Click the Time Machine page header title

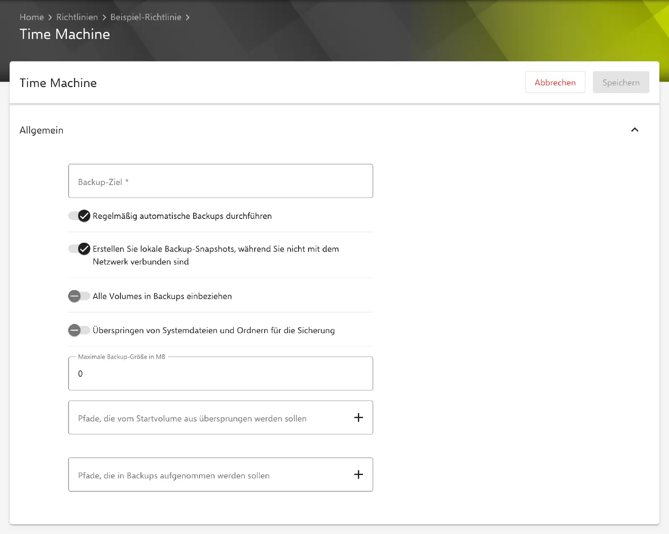click(x=65, y=34)
